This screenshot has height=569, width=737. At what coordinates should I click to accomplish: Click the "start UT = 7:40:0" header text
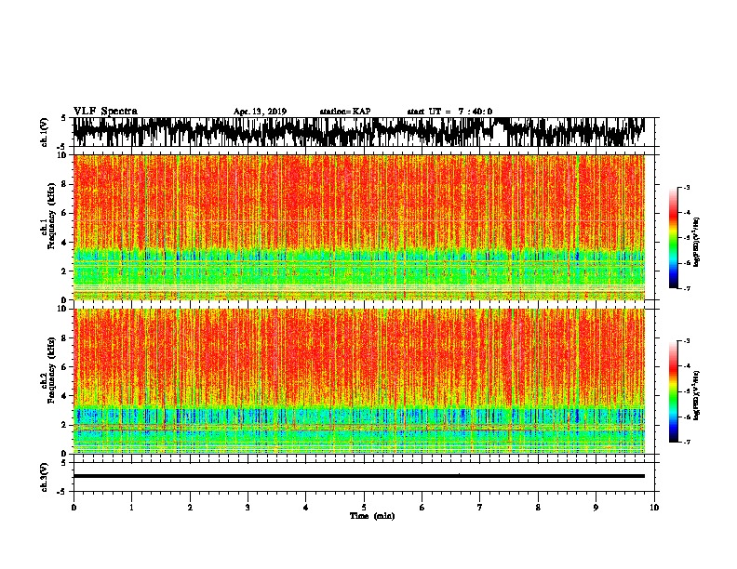tap(449, 112)
